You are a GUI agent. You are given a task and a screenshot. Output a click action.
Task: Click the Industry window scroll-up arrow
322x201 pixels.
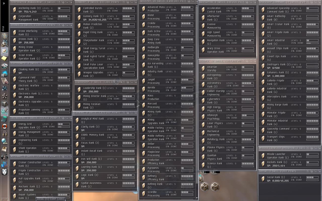click(197, 6)
